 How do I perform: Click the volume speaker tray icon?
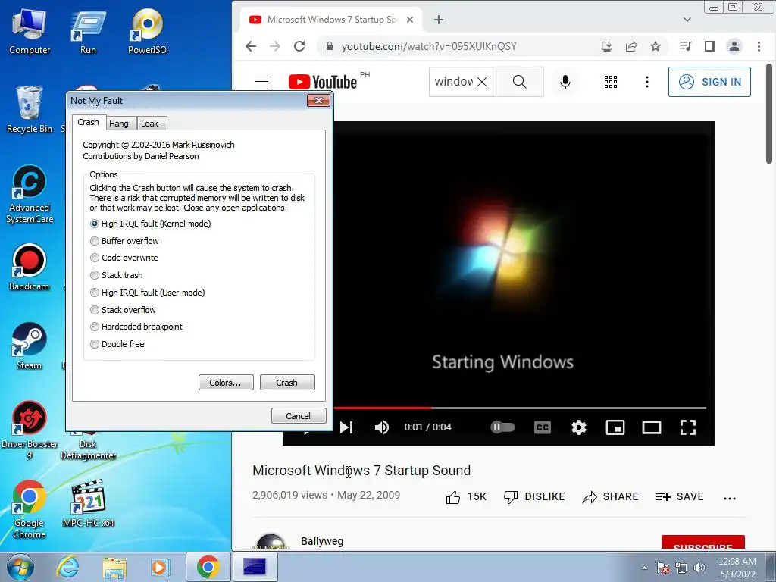[x=699, y=568]
